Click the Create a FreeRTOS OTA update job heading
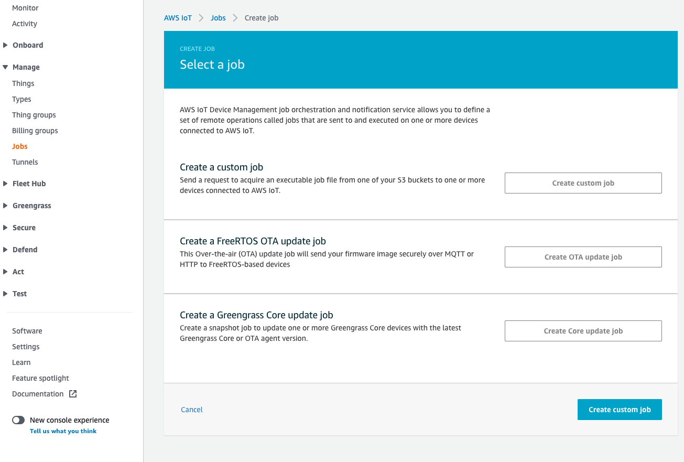The width and height of the screenshot is (684, 462). point(253,241)
